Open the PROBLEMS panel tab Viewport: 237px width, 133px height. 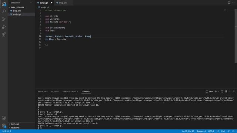pyautogui.click(x=43, y=92)
